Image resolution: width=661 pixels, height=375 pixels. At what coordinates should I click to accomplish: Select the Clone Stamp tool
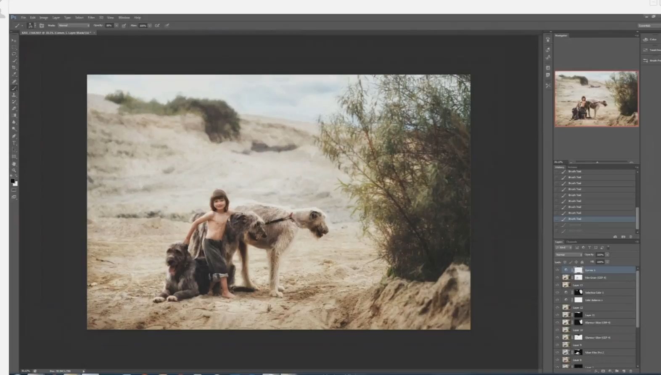[x=14, y=95]
